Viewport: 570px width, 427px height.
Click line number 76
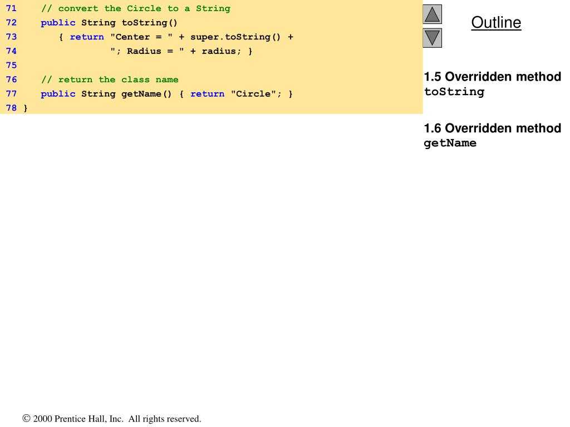coord(11,80)
